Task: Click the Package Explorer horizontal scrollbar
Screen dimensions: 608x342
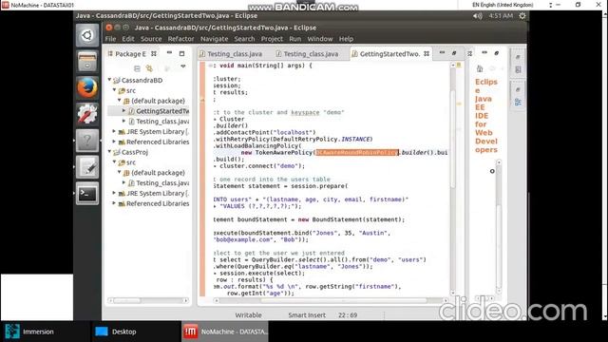Action: tap(127, 300)
